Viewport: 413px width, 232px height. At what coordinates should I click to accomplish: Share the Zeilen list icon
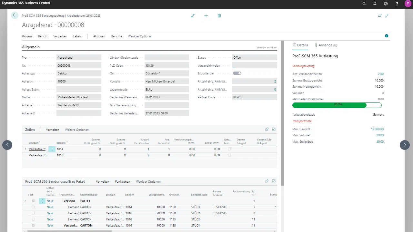pos(267,129)
